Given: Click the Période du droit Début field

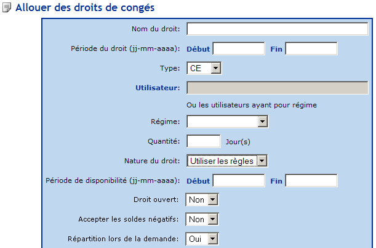Looking at the screenshot, I should [238, 48].
